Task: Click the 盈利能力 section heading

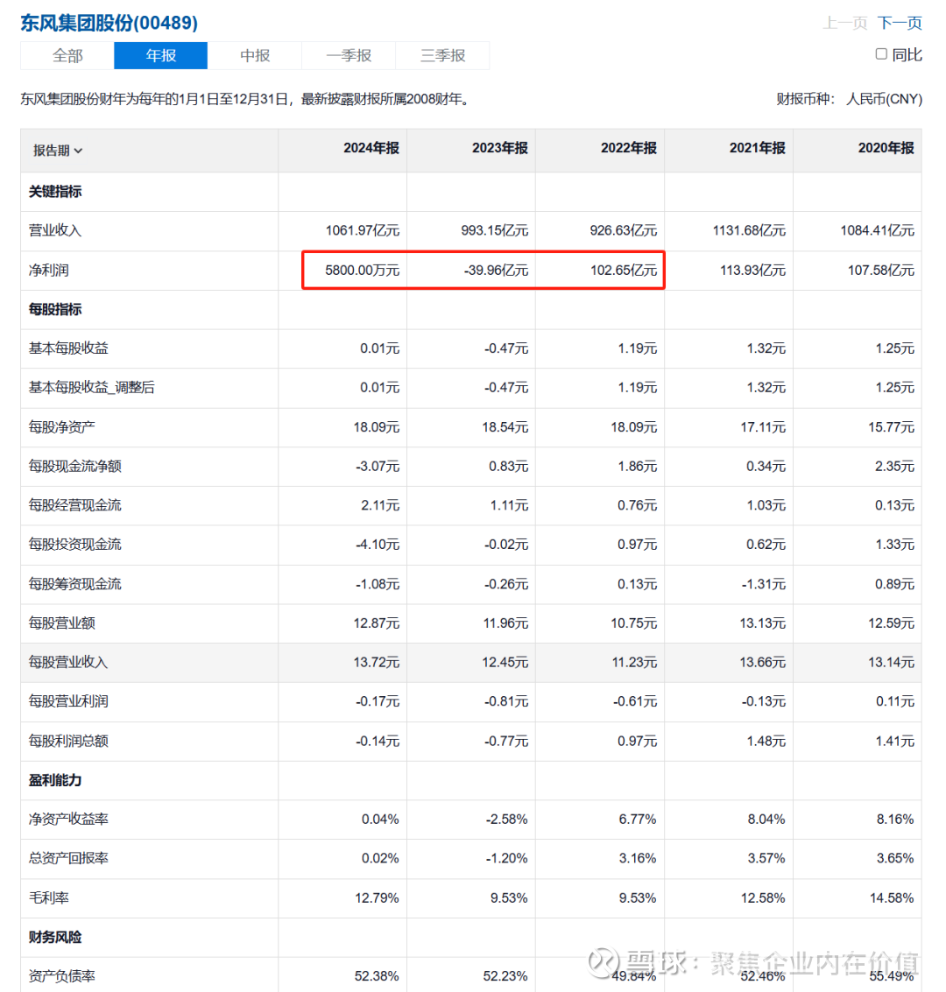Action: coord(55,780)
